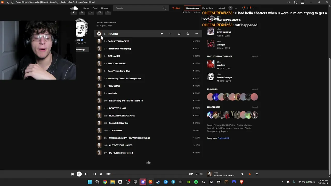Viewport: 331px width, 186px height.
Task: Open the user avatar K menu
Action: 230,8
